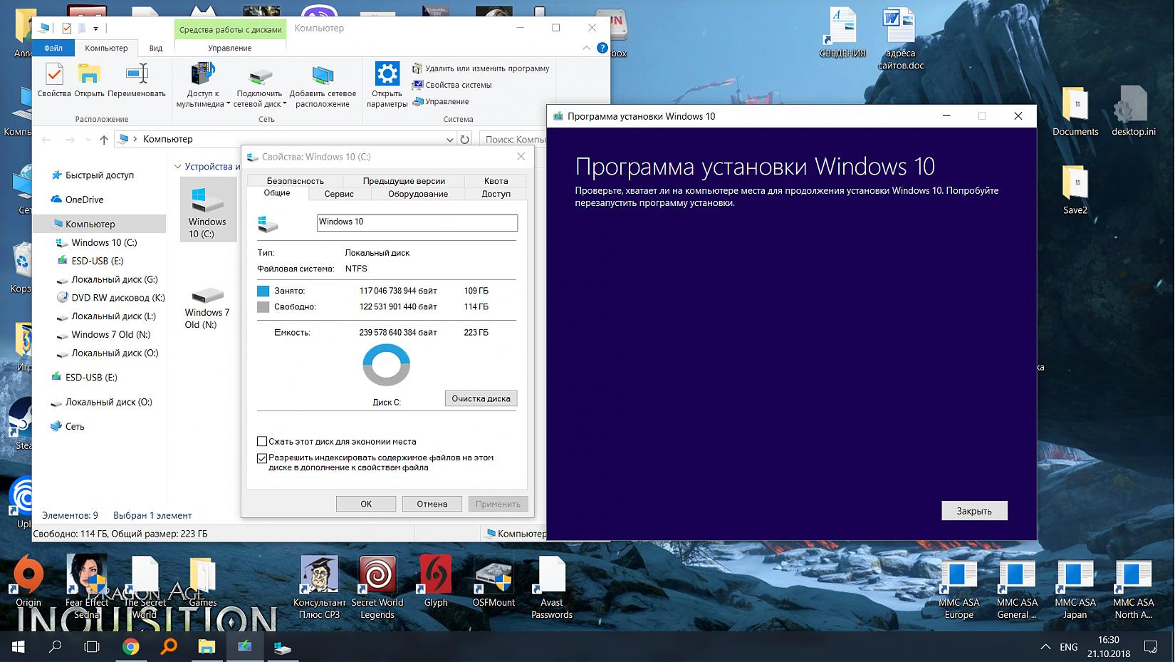1175x662 pixels.
Task: Select OSFMount desktop shortcut
Action: point(494,581)
